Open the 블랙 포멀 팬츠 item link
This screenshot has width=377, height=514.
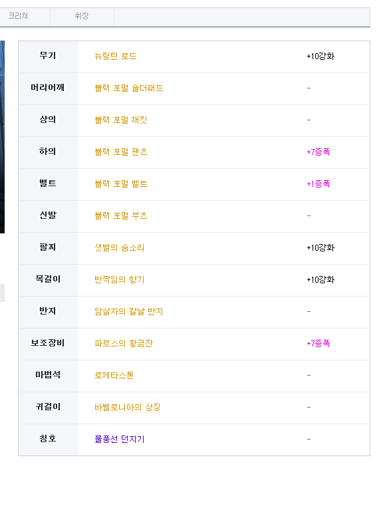pos(120,152)
